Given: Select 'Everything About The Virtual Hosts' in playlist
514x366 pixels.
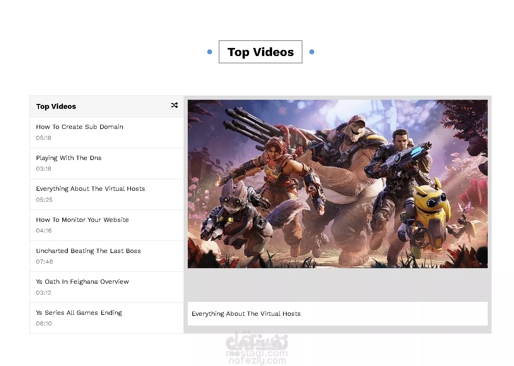Looking at the screenshot, I should [x=107, y=194].
